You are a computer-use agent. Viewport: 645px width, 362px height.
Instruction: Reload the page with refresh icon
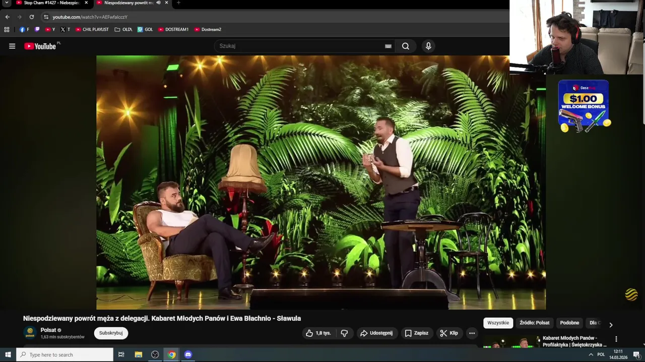[x=31, y=17]
